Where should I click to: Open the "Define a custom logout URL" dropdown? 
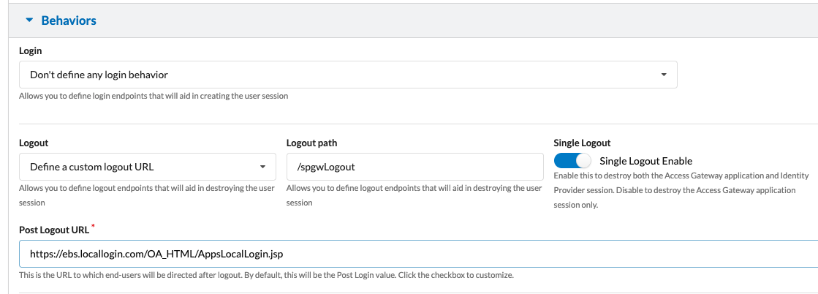point(147,167)
